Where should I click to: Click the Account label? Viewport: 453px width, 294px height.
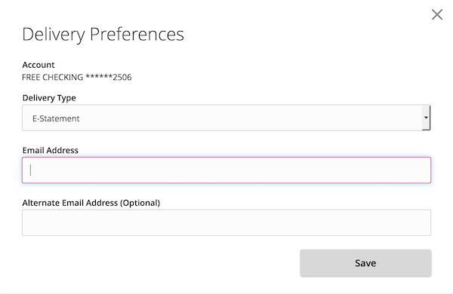(39, 65)
